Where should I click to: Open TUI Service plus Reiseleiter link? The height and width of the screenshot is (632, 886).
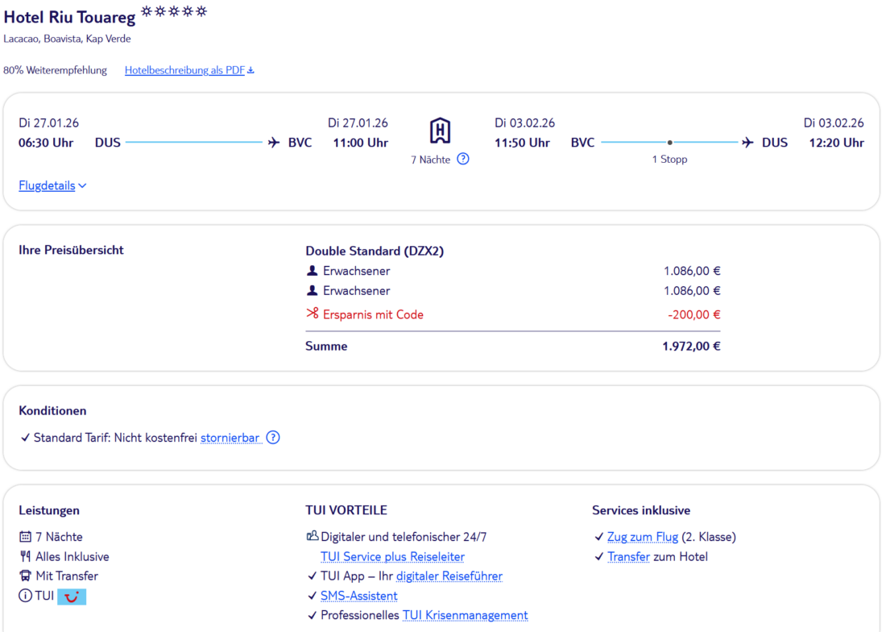392,556
